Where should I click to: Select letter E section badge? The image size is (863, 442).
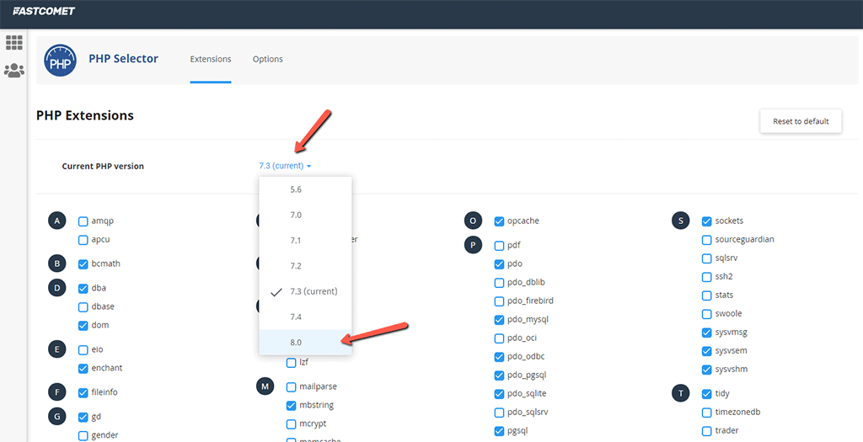coord(57,349)
